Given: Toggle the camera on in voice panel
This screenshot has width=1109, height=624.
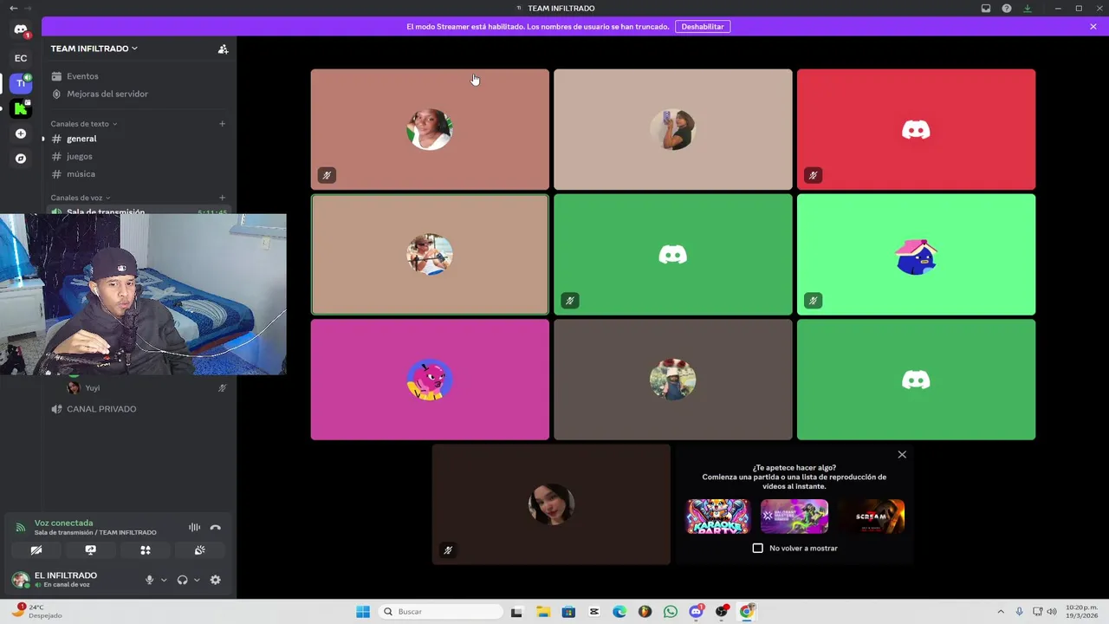Looking at the screenshot, I should click(36, 550).
